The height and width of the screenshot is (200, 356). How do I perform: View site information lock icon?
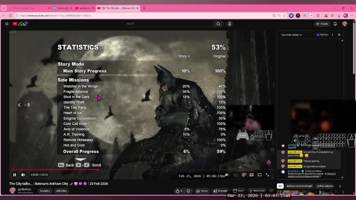[17, 16]
